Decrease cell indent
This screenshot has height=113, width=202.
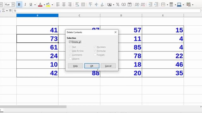[x=156, y=5]
